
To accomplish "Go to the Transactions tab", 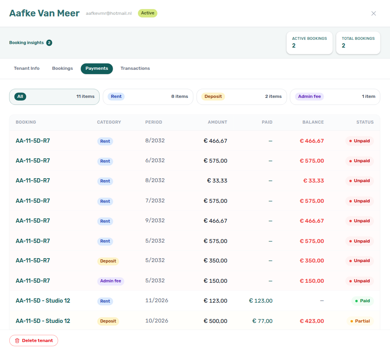I will coord(135,68).
